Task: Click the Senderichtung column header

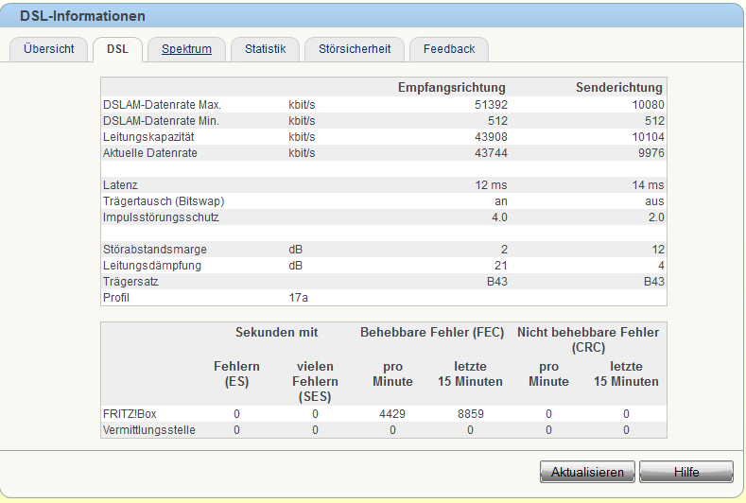Action: click(x=619, y=88)
